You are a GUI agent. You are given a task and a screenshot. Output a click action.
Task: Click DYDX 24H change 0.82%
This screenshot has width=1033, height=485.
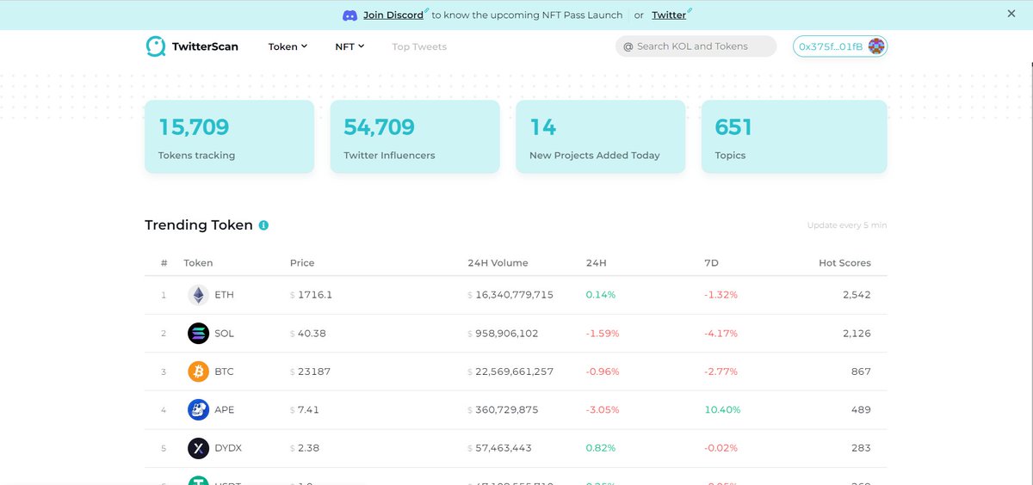[602, 449]
